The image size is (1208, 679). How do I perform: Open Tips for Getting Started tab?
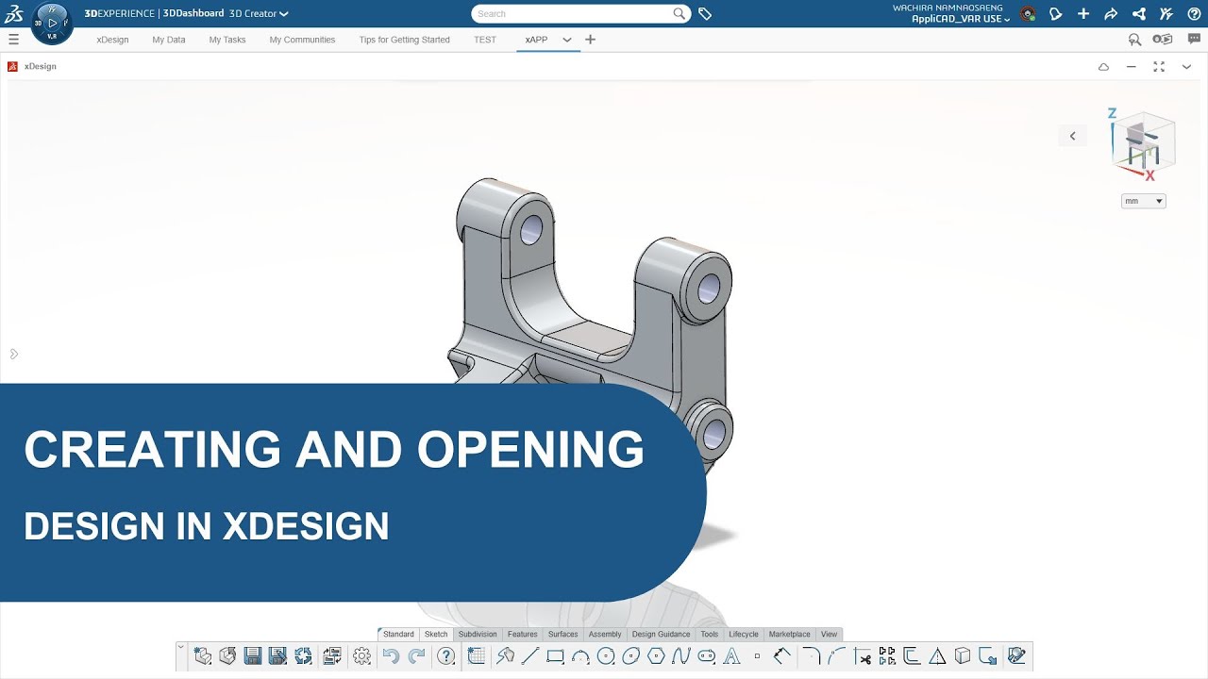pyautogui.click(x=404, y=40)
